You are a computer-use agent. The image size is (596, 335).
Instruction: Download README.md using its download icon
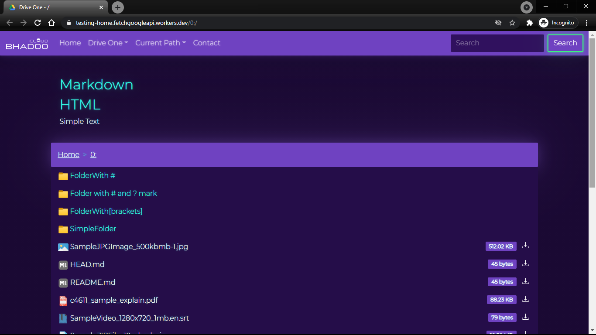[525, 281]
